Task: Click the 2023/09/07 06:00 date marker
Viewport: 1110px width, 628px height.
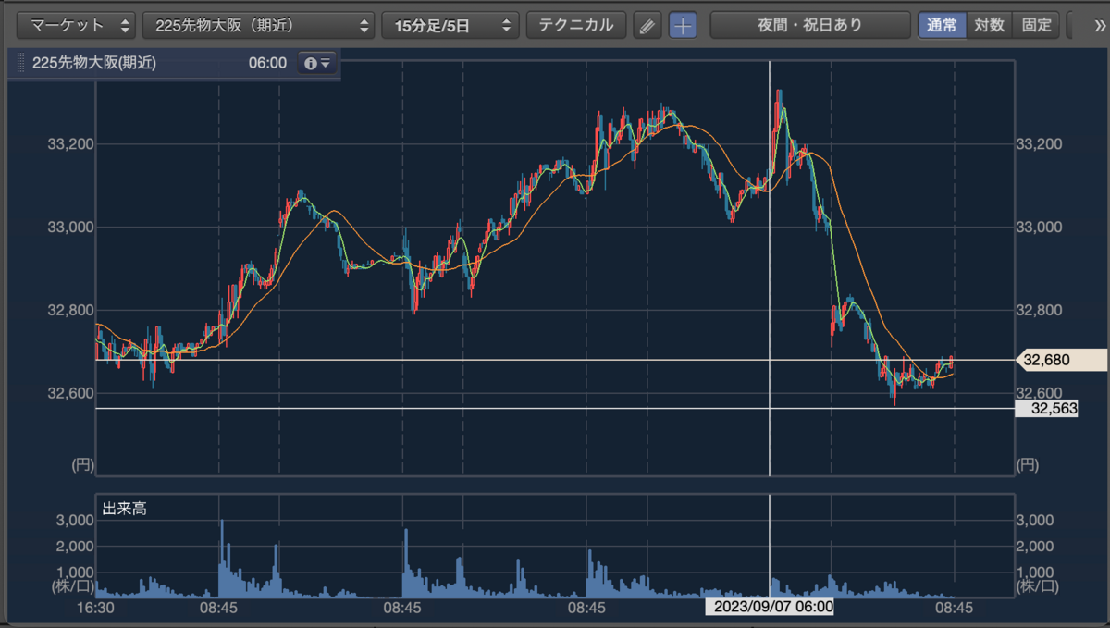Action: coord(770,607)
